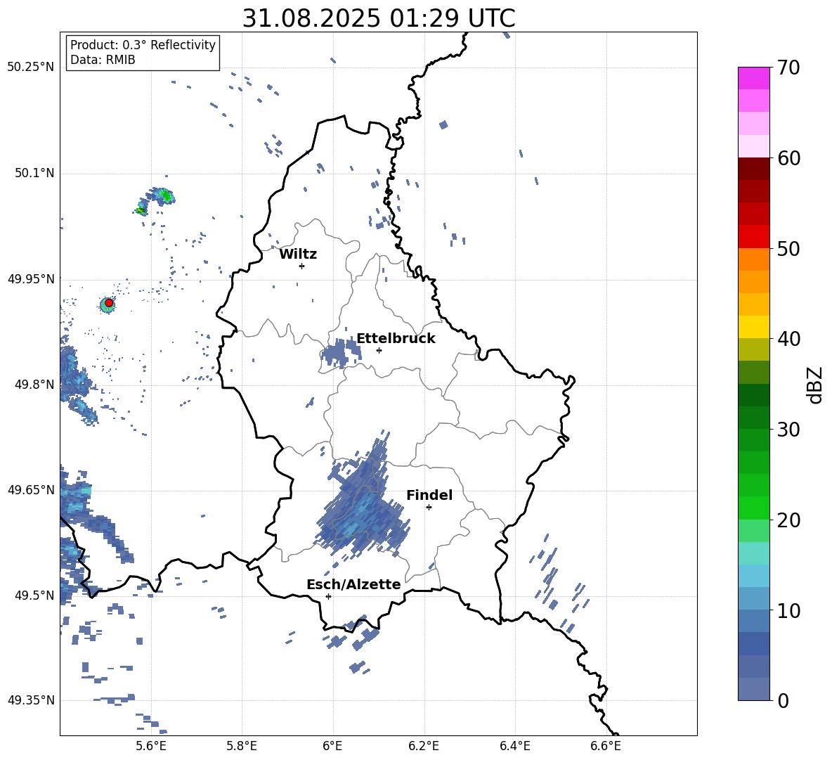
Task: Click the 'Product: 0.3° Reflectivity' text
Action: pyautogui.click(x=143, y=45)
